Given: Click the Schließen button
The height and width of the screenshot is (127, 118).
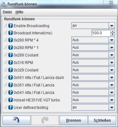Looking at the screenshot, I should pyautogui.click(x=102, y=120).
